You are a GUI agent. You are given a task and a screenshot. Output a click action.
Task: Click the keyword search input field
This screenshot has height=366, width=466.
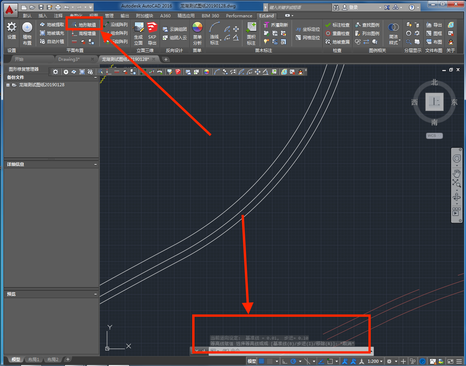(300, 7)
